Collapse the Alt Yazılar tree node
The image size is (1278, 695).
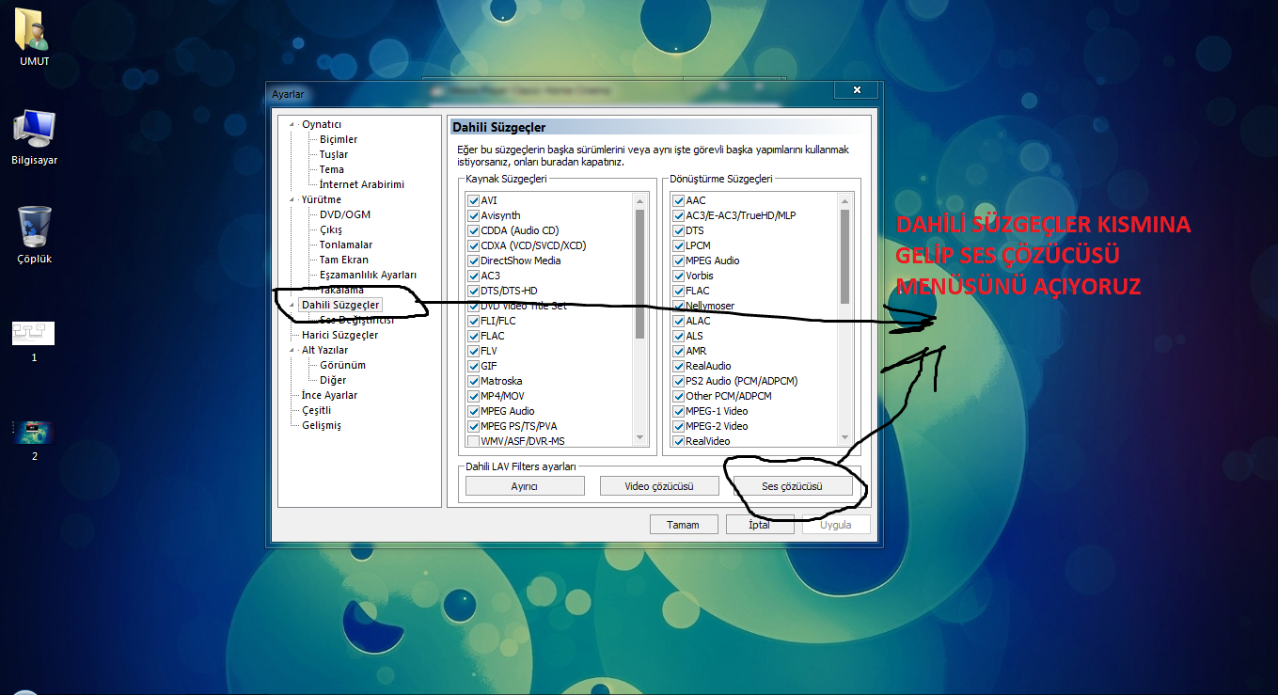(292, 350)
